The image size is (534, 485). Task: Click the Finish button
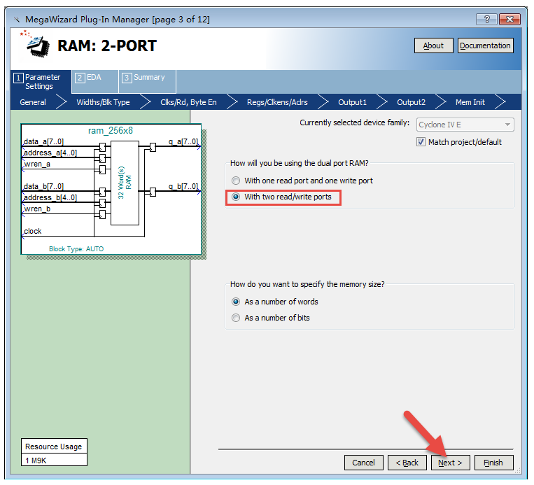pyautogui.click(x=493, y=463)
